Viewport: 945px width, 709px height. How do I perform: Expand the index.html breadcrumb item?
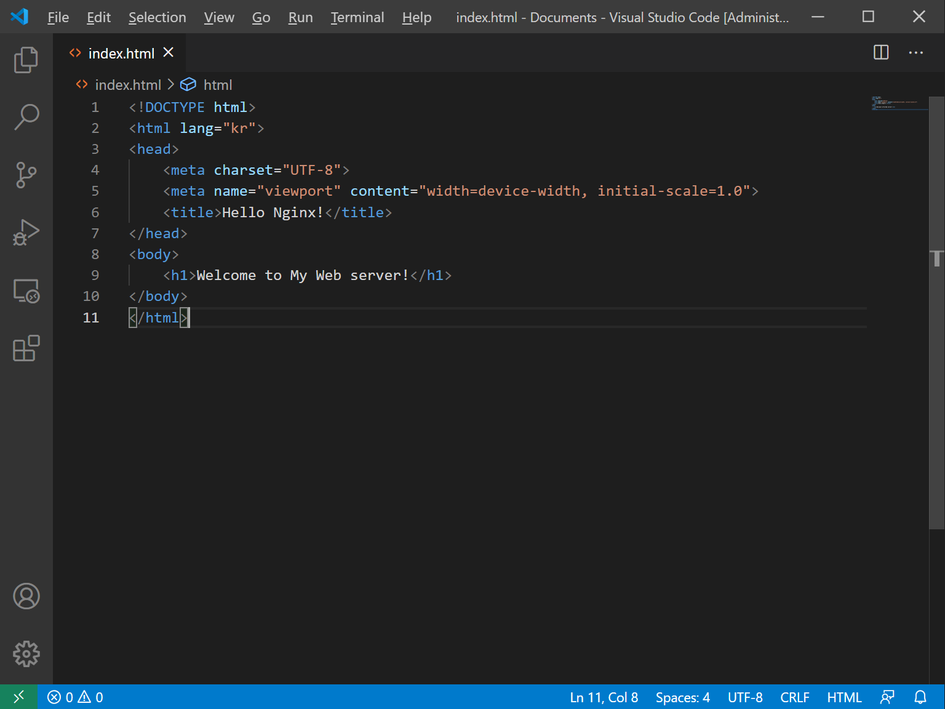click(x=127, y=85)
